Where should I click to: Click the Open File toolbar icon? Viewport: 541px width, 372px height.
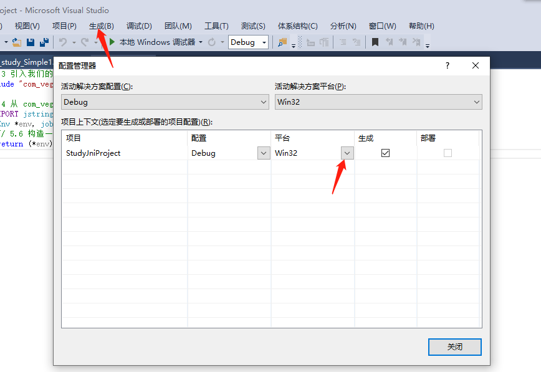point(17,42)
